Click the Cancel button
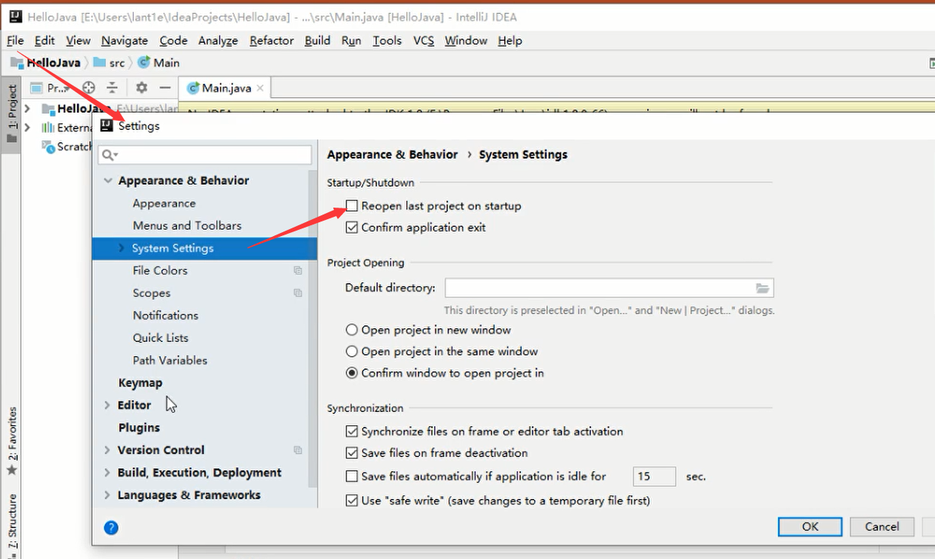Screen dimensions: 935x559 click(x=882, y=527)
